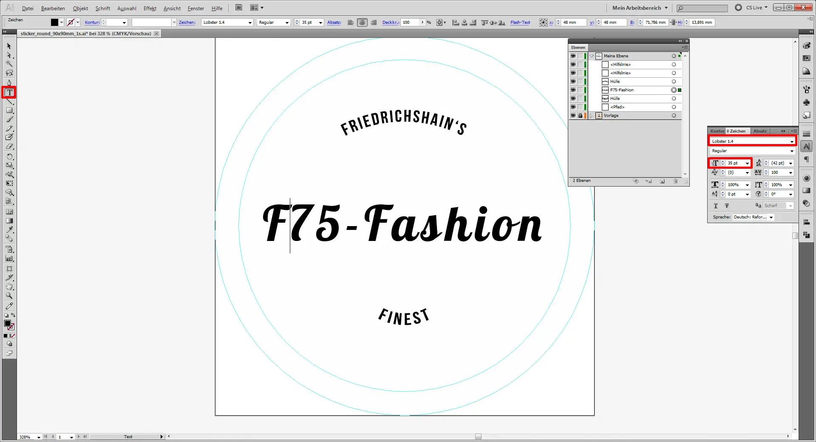Open the Schrift menu
The width and height of the screenshot is (816, 442).
tap(102, 8)
